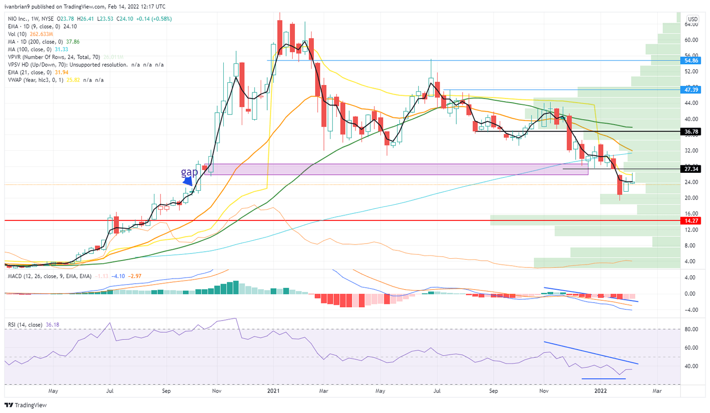710x413 pixels.
Task: Click the black 27.34 price label
Action: (692, 169)
